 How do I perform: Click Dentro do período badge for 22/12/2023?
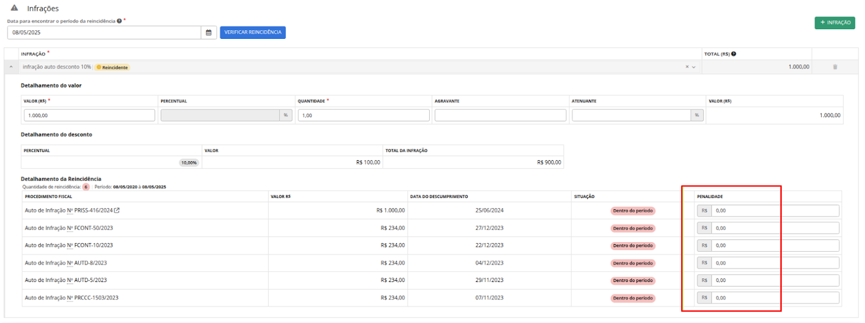click(633, 245)
